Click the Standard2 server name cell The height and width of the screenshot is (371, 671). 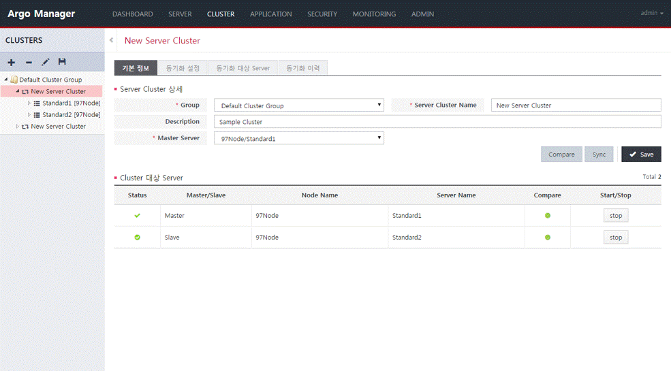click(456, 237)
